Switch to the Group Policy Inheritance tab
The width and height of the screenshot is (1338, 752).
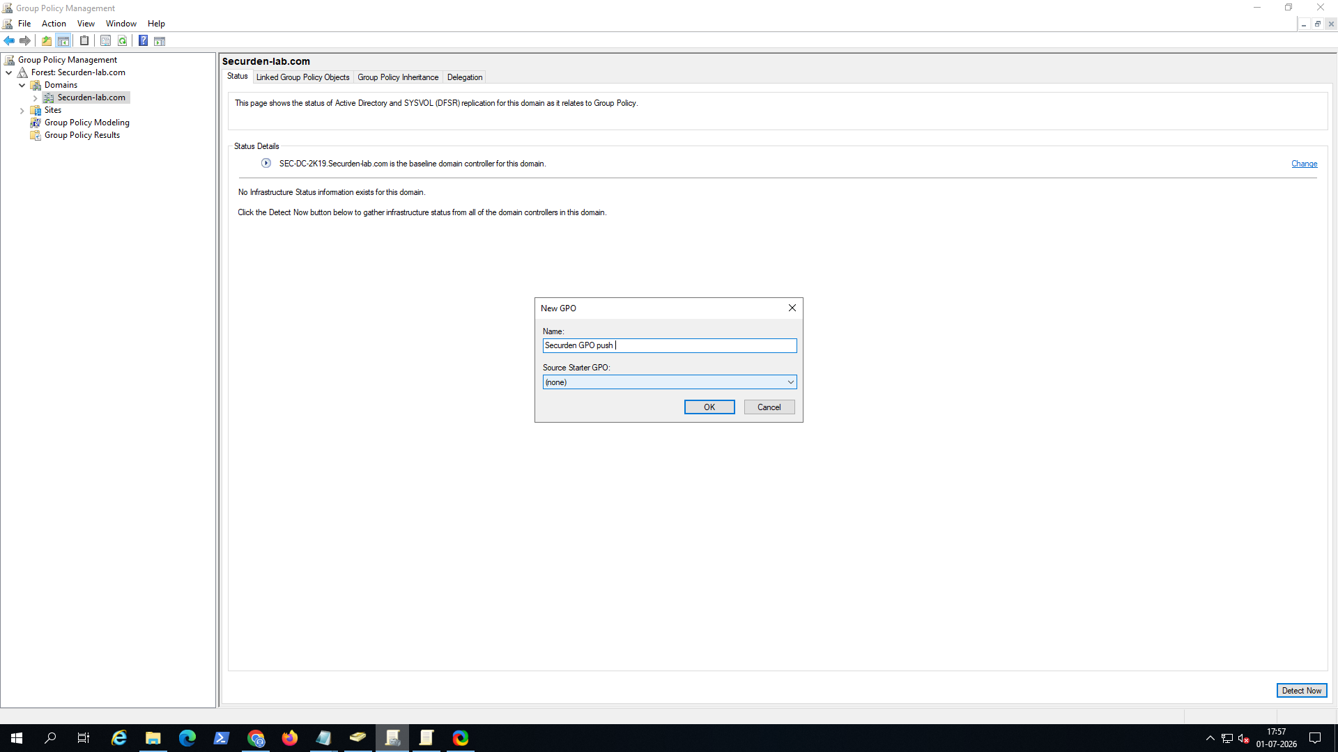coord(398,77)
